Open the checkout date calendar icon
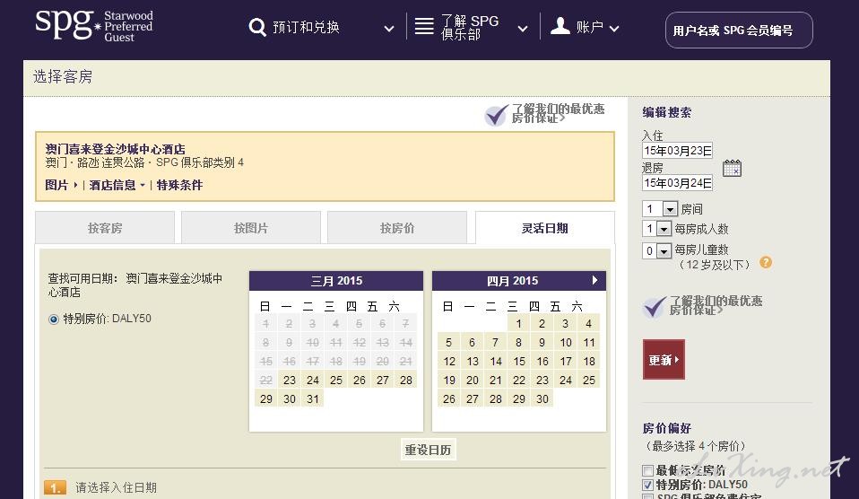859x499 pixels. click(732, 169)
